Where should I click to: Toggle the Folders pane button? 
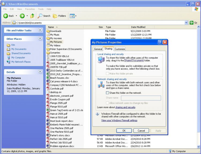pos(59,16)
